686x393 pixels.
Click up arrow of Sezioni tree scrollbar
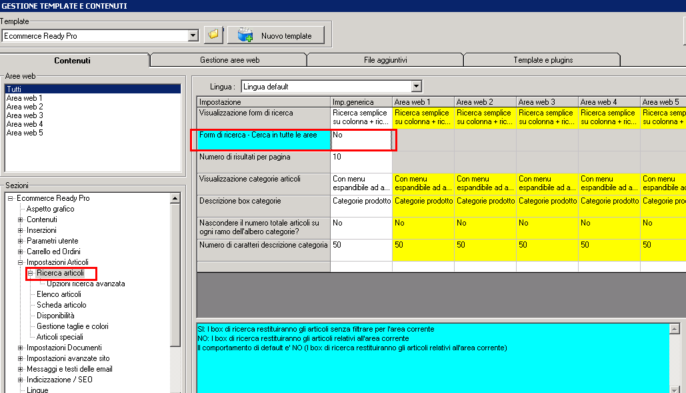175,198
